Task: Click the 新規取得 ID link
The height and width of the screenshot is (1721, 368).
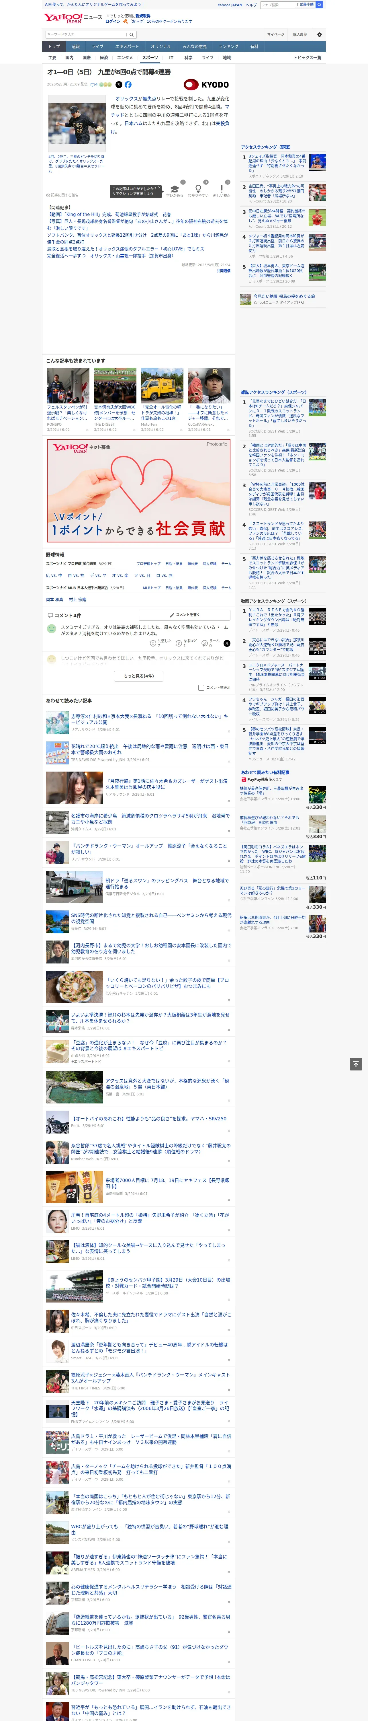Action: (x=143, y=15)
